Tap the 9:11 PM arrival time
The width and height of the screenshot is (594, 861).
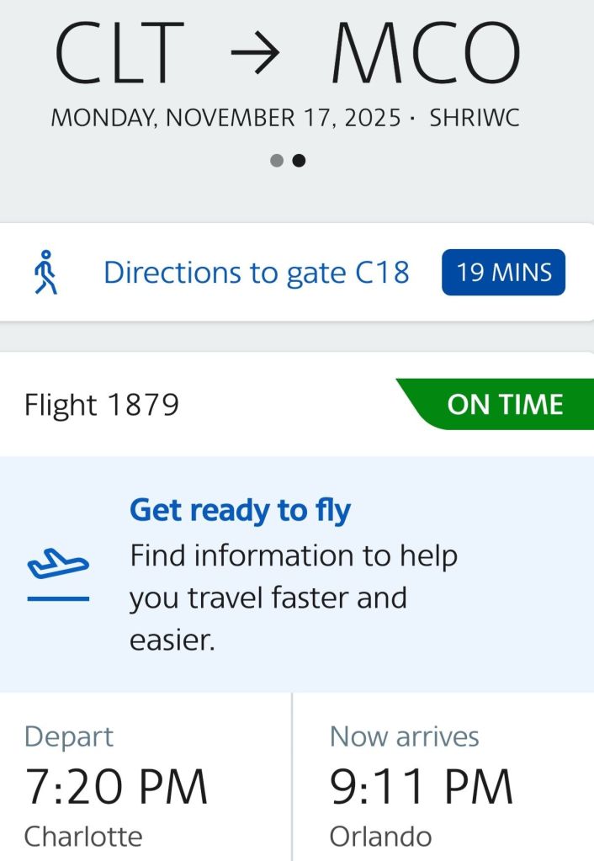tap(421, 787)
